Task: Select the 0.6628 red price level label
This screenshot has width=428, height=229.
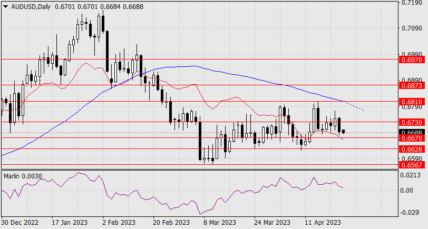Action: tap(412, 149)
